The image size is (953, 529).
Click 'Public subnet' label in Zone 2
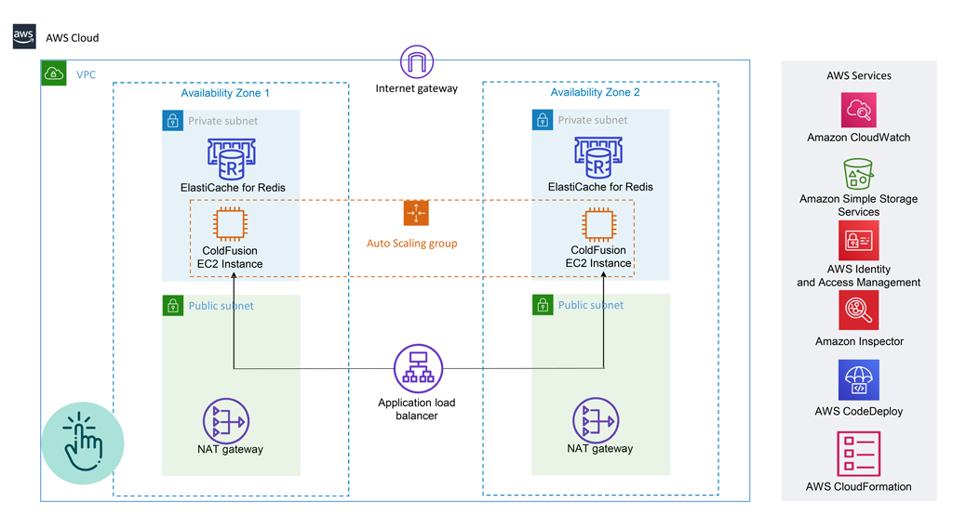(x=591, y=306)
